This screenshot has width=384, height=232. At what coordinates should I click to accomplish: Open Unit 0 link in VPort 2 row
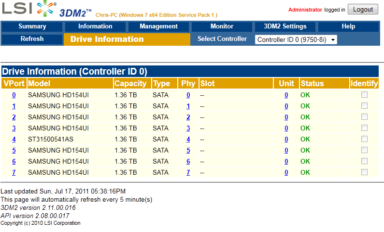click(x=286, y=117)
